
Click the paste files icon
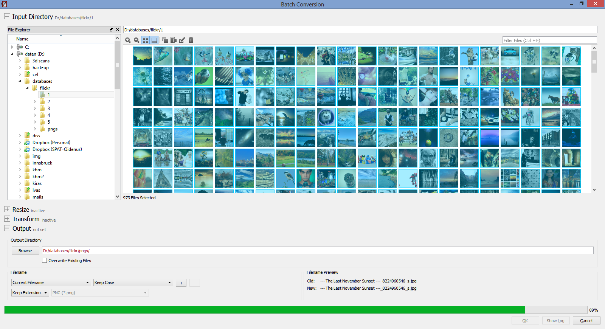174,40
